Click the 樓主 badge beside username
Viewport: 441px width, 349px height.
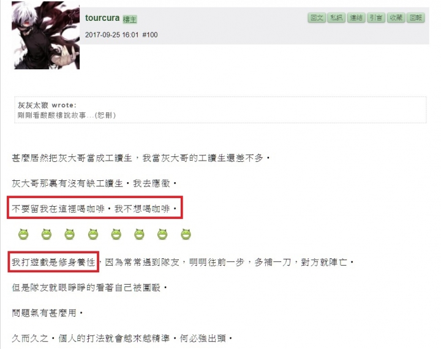coord(130,20)
